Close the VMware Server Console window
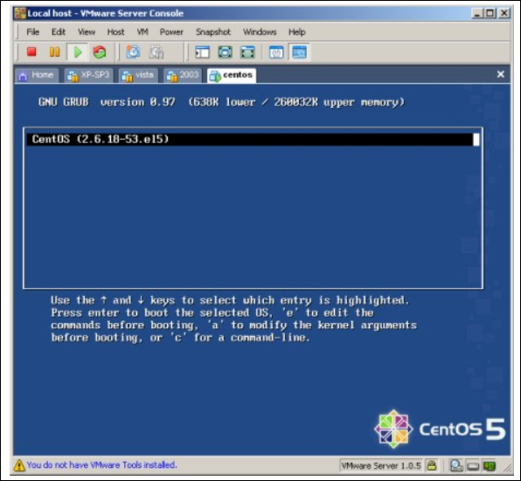The height and width of the screenshot is (481, 521). [504, 13]
